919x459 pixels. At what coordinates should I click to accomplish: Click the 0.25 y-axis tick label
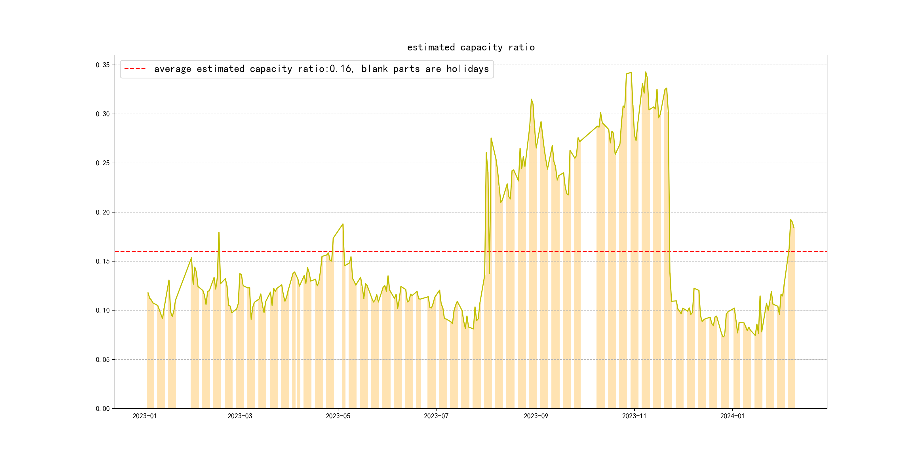(x=103, y=163)
